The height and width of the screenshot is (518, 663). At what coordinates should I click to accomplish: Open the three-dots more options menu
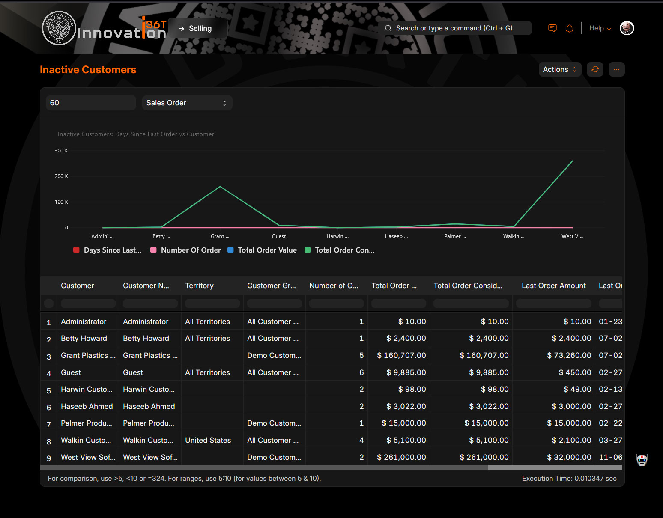click(x=616, y=69)
